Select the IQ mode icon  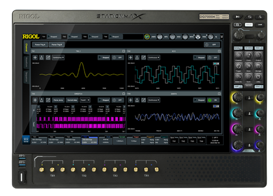(211, 37)
